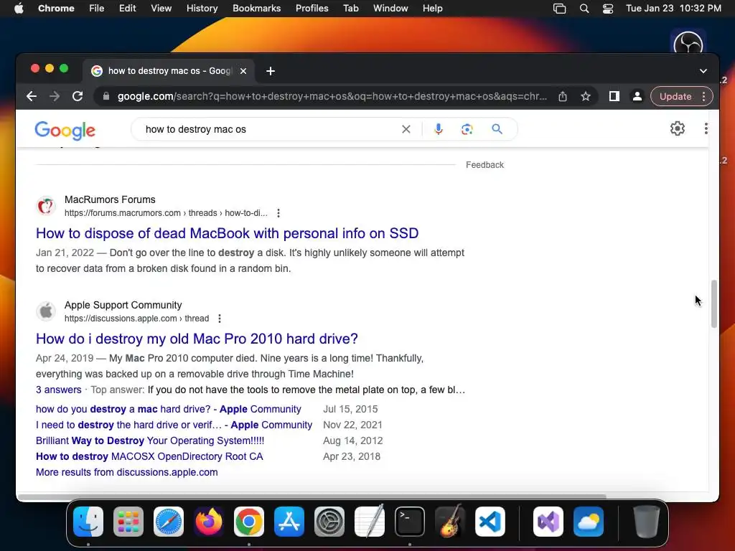
Task: Open Finder from the Dock
Action: [88, 522]
